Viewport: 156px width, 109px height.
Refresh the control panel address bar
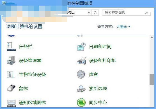point(95,13)
